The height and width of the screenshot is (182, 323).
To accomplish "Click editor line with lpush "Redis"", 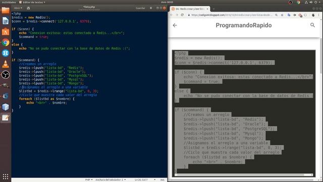I will click(x=51, y=68).
